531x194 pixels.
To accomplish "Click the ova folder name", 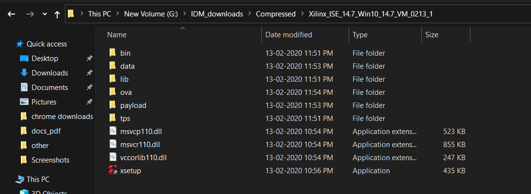I will click(126, 92).
